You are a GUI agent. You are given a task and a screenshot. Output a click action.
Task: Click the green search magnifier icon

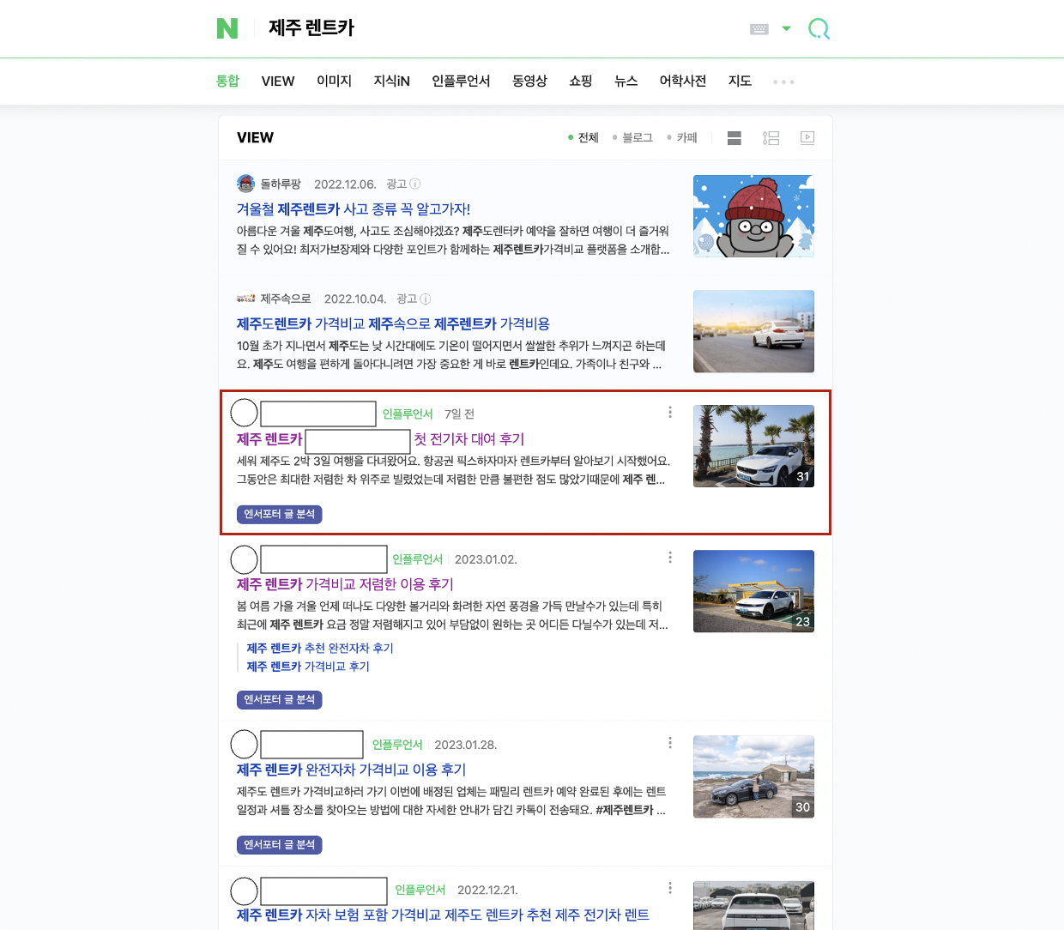click(x=819, y=28)
